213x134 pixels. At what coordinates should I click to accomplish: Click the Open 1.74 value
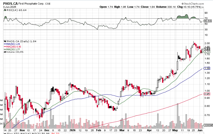[106, 7]
